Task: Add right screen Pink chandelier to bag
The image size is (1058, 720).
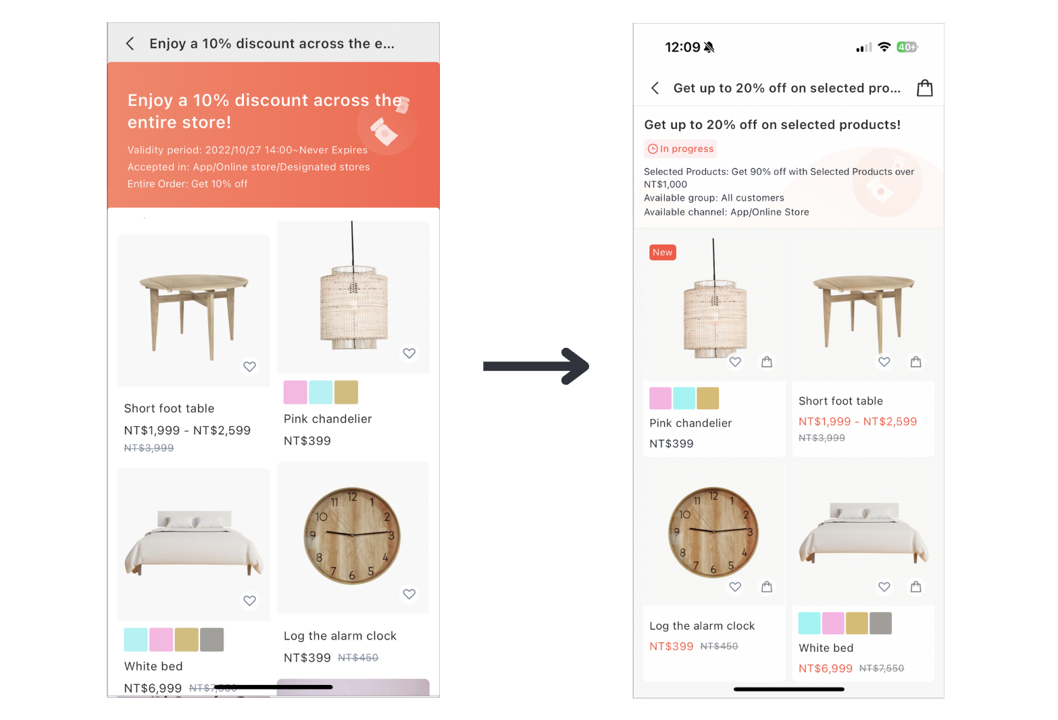Action: coord(767,362)
